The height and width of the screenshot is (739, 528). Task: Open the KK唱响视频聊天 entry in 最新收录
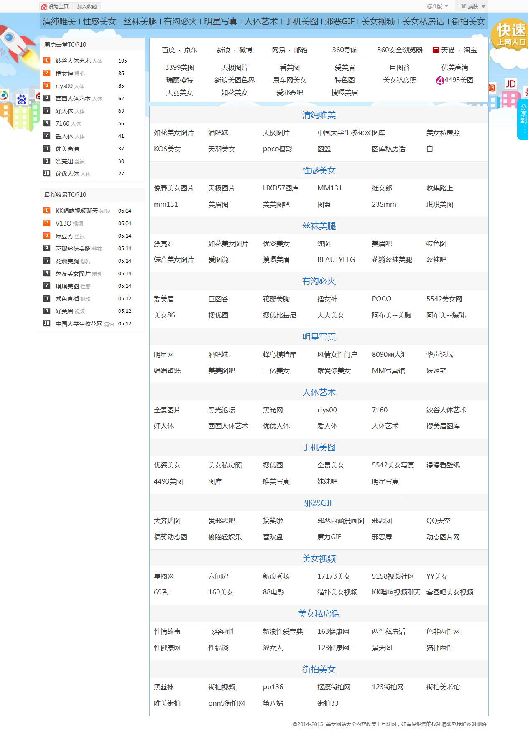click(x=77, y=211)
